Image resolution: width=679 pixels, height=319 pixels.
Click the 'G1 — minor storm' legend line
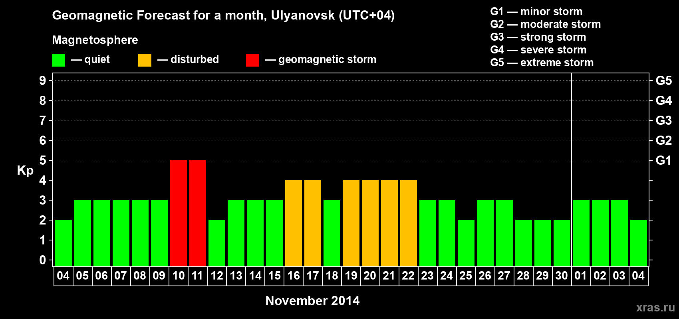[x=536, y=12]
